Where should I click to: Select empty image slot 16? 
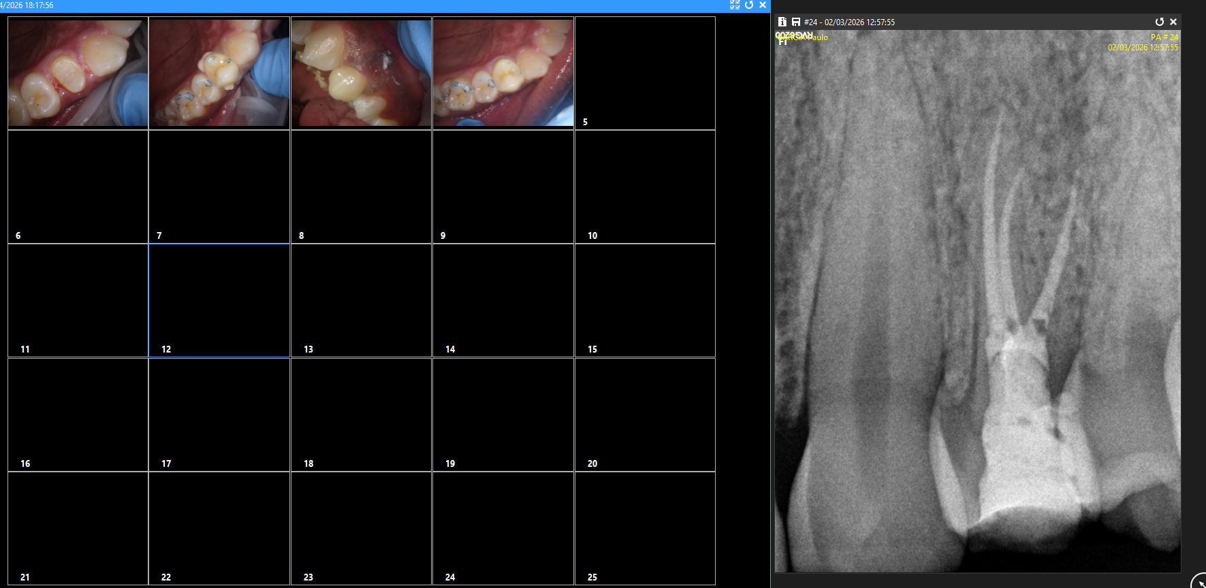tap(78, 414)
